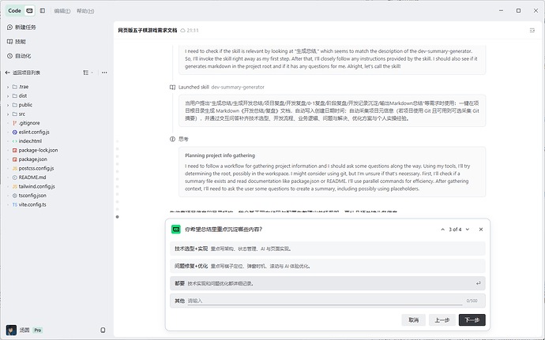Viewport: 545px width, 340px height.
Task: Open the conversation outline icon at top right
Action: coord(532,31)
